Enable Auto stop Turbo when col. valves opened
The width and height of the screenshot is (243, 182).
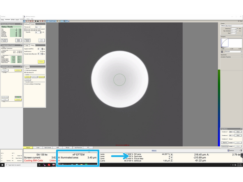coord(25,29)
